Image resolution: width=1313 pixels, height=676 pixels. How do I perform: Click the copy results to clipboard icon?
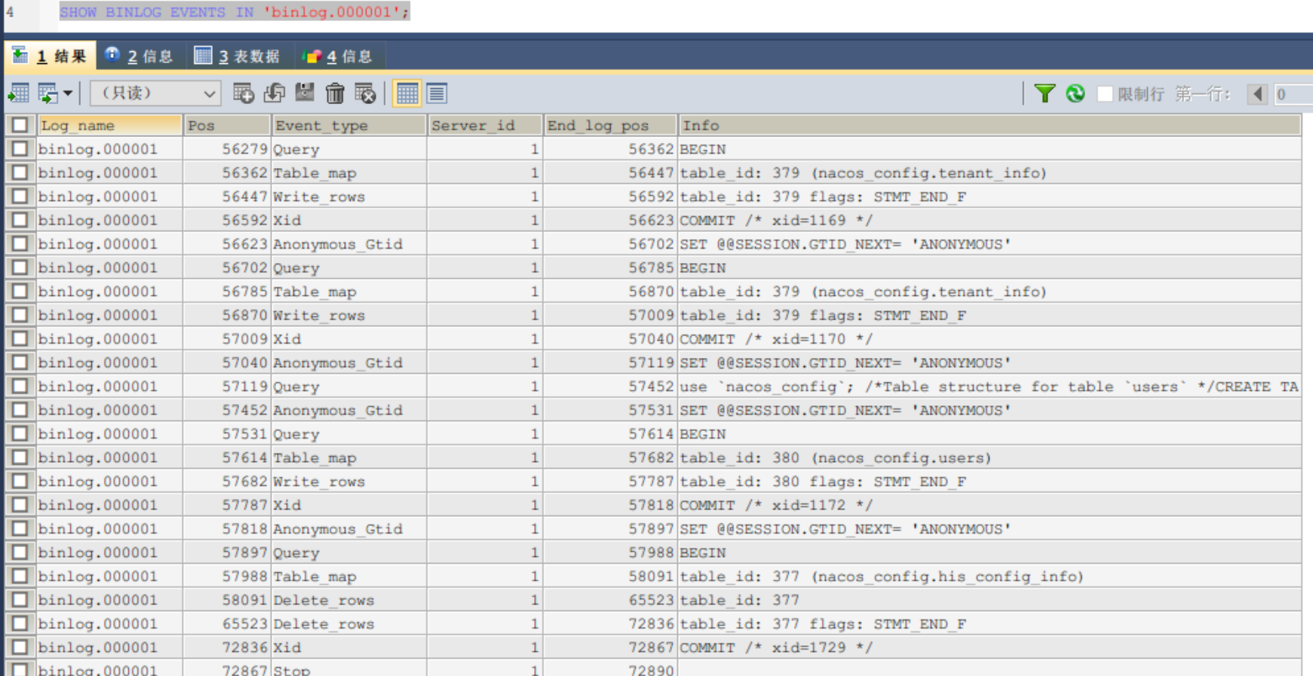point(48,93)
